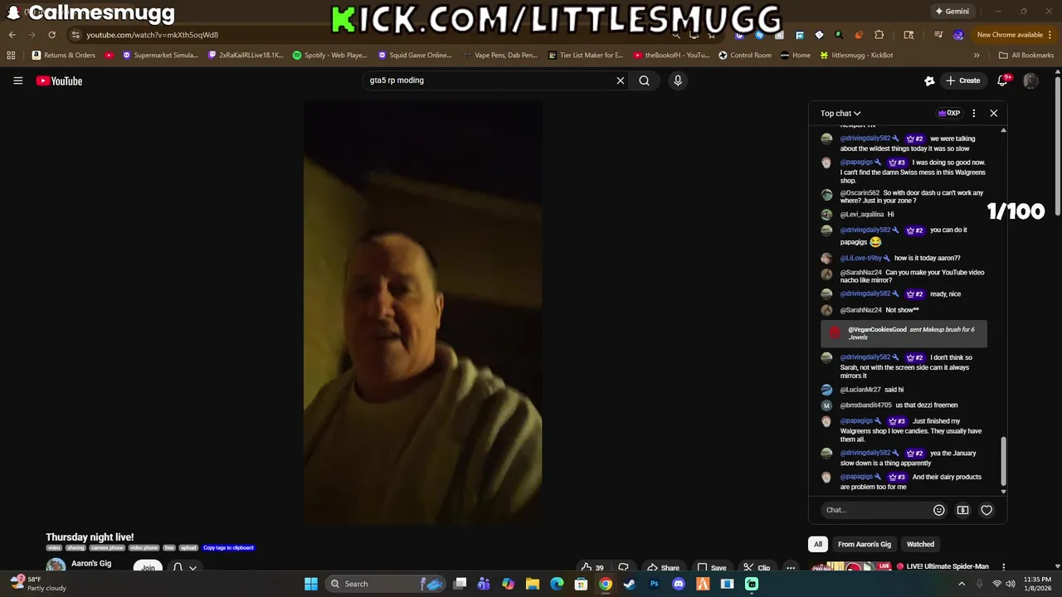The width and height of the screenshot is (1062, 597).
Task: Open the YouTube guide hamburger menu
Action: coord(17,80)
